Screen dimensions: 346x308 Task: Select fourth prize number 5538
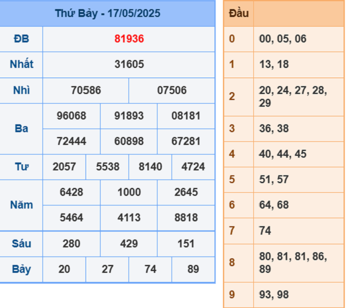click(x=107, y=167)
